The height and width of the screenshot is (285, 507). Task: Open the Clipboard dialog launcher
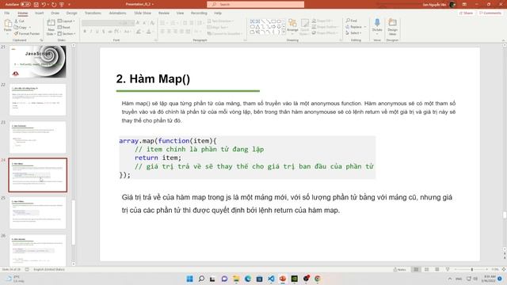41,40
